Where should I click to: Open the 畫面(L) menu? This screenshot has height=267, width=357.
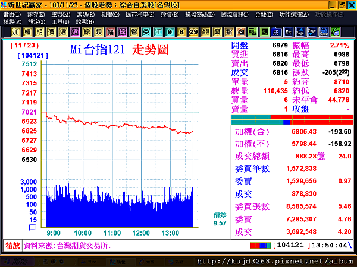(12, 15)
